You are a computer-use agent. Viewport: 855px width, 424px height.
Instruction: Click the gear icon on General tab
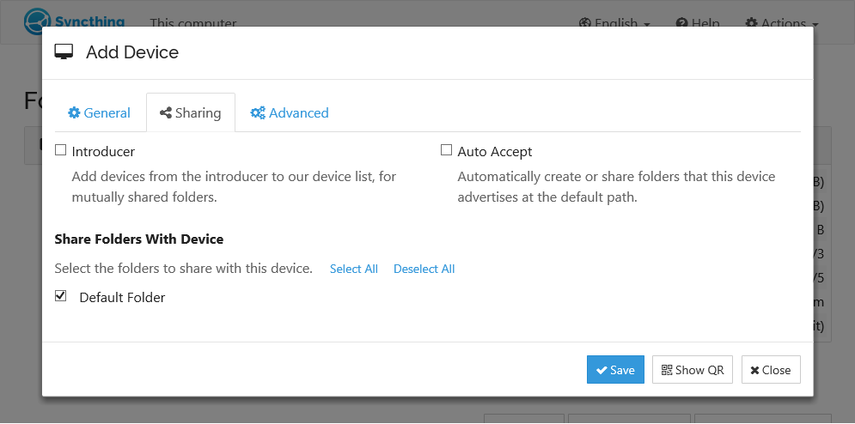(x=74, y=113)
